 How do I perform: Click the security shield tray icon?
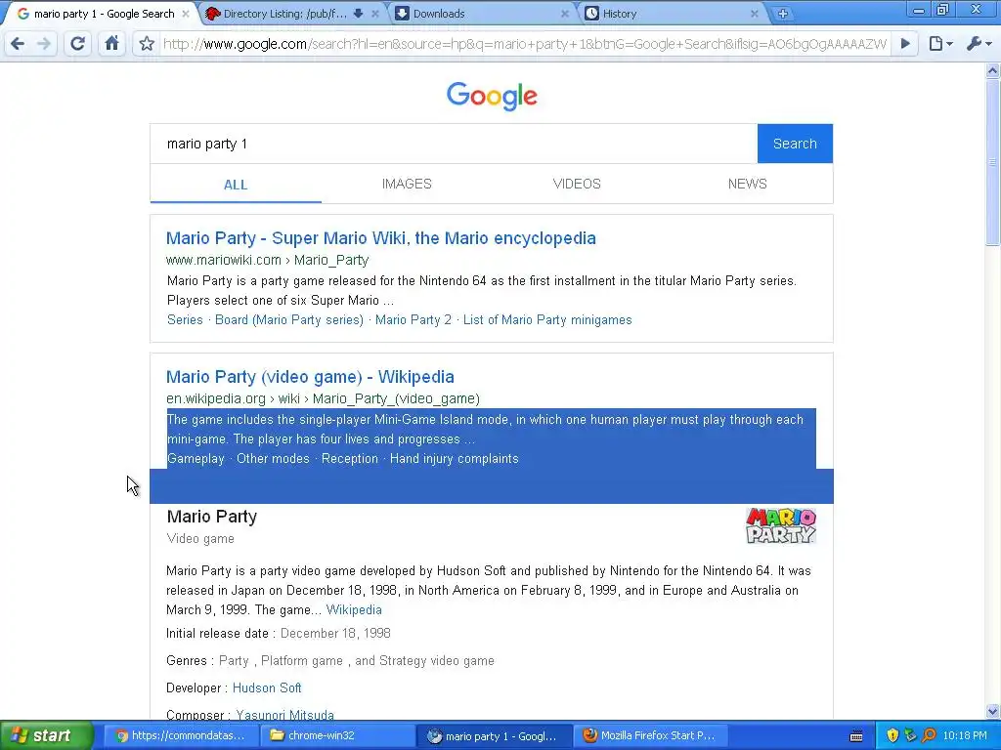(892, 735)
